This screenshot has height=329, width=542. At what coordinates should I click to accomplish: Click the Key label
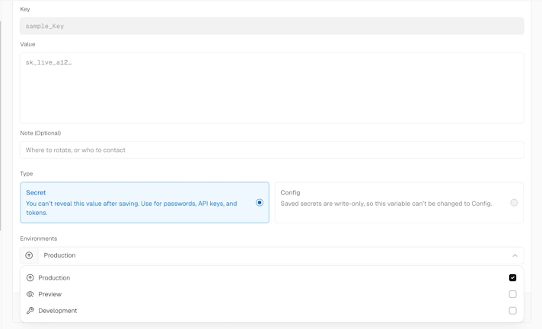pyautogui.click(x=25, y=9)
